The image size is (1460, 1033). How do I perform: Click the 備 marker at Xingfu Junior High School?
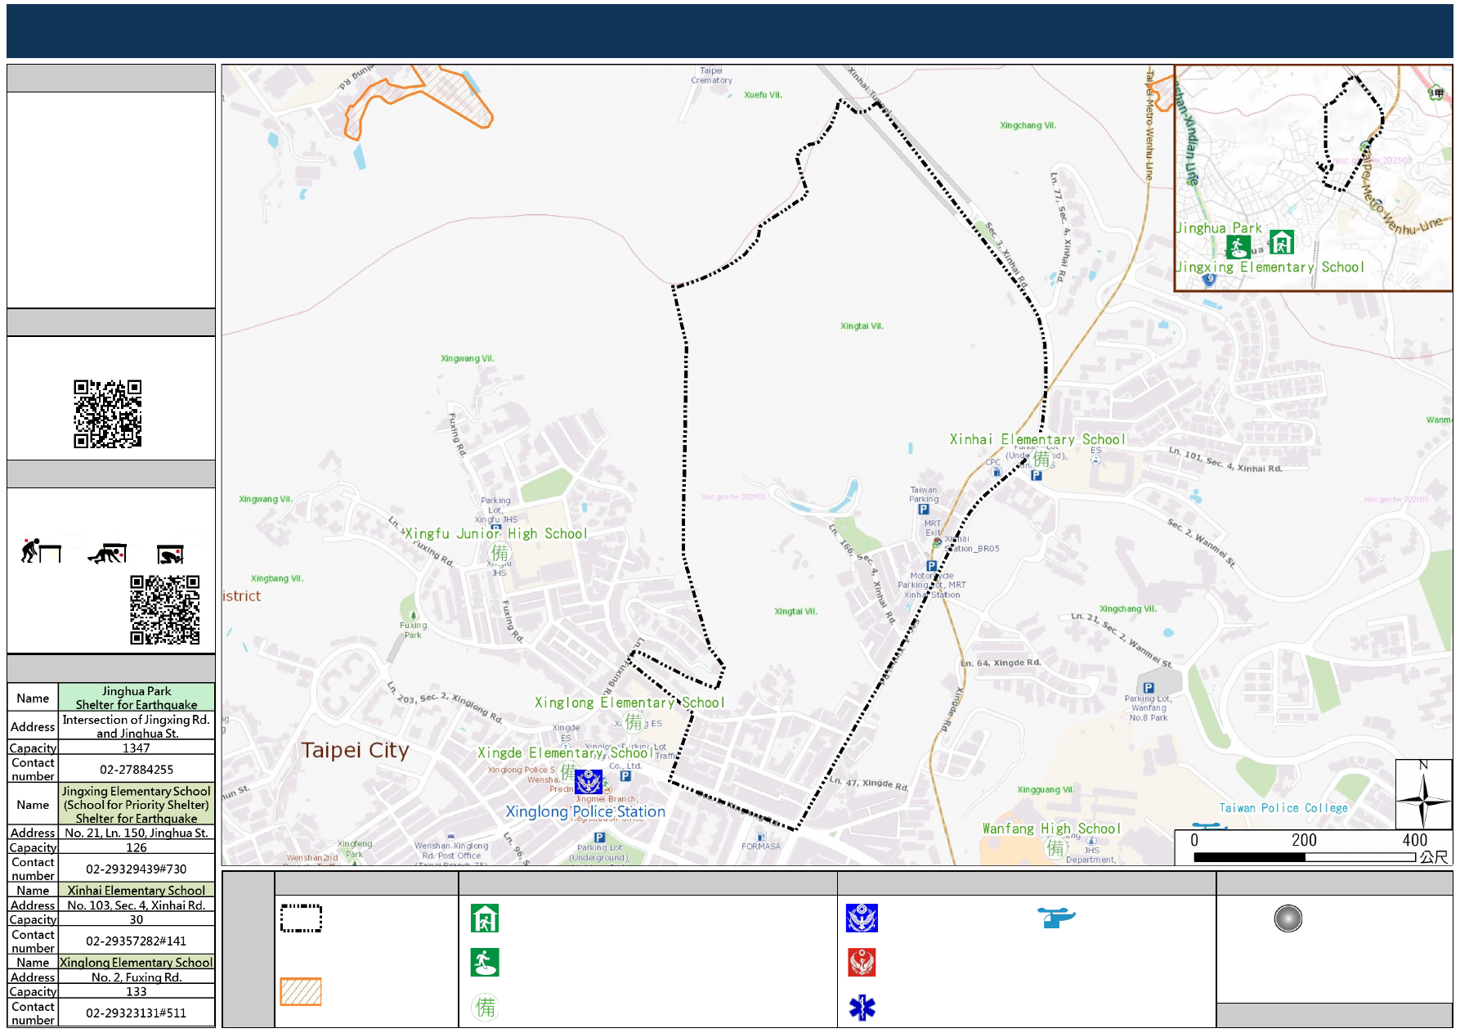point(499,554)
